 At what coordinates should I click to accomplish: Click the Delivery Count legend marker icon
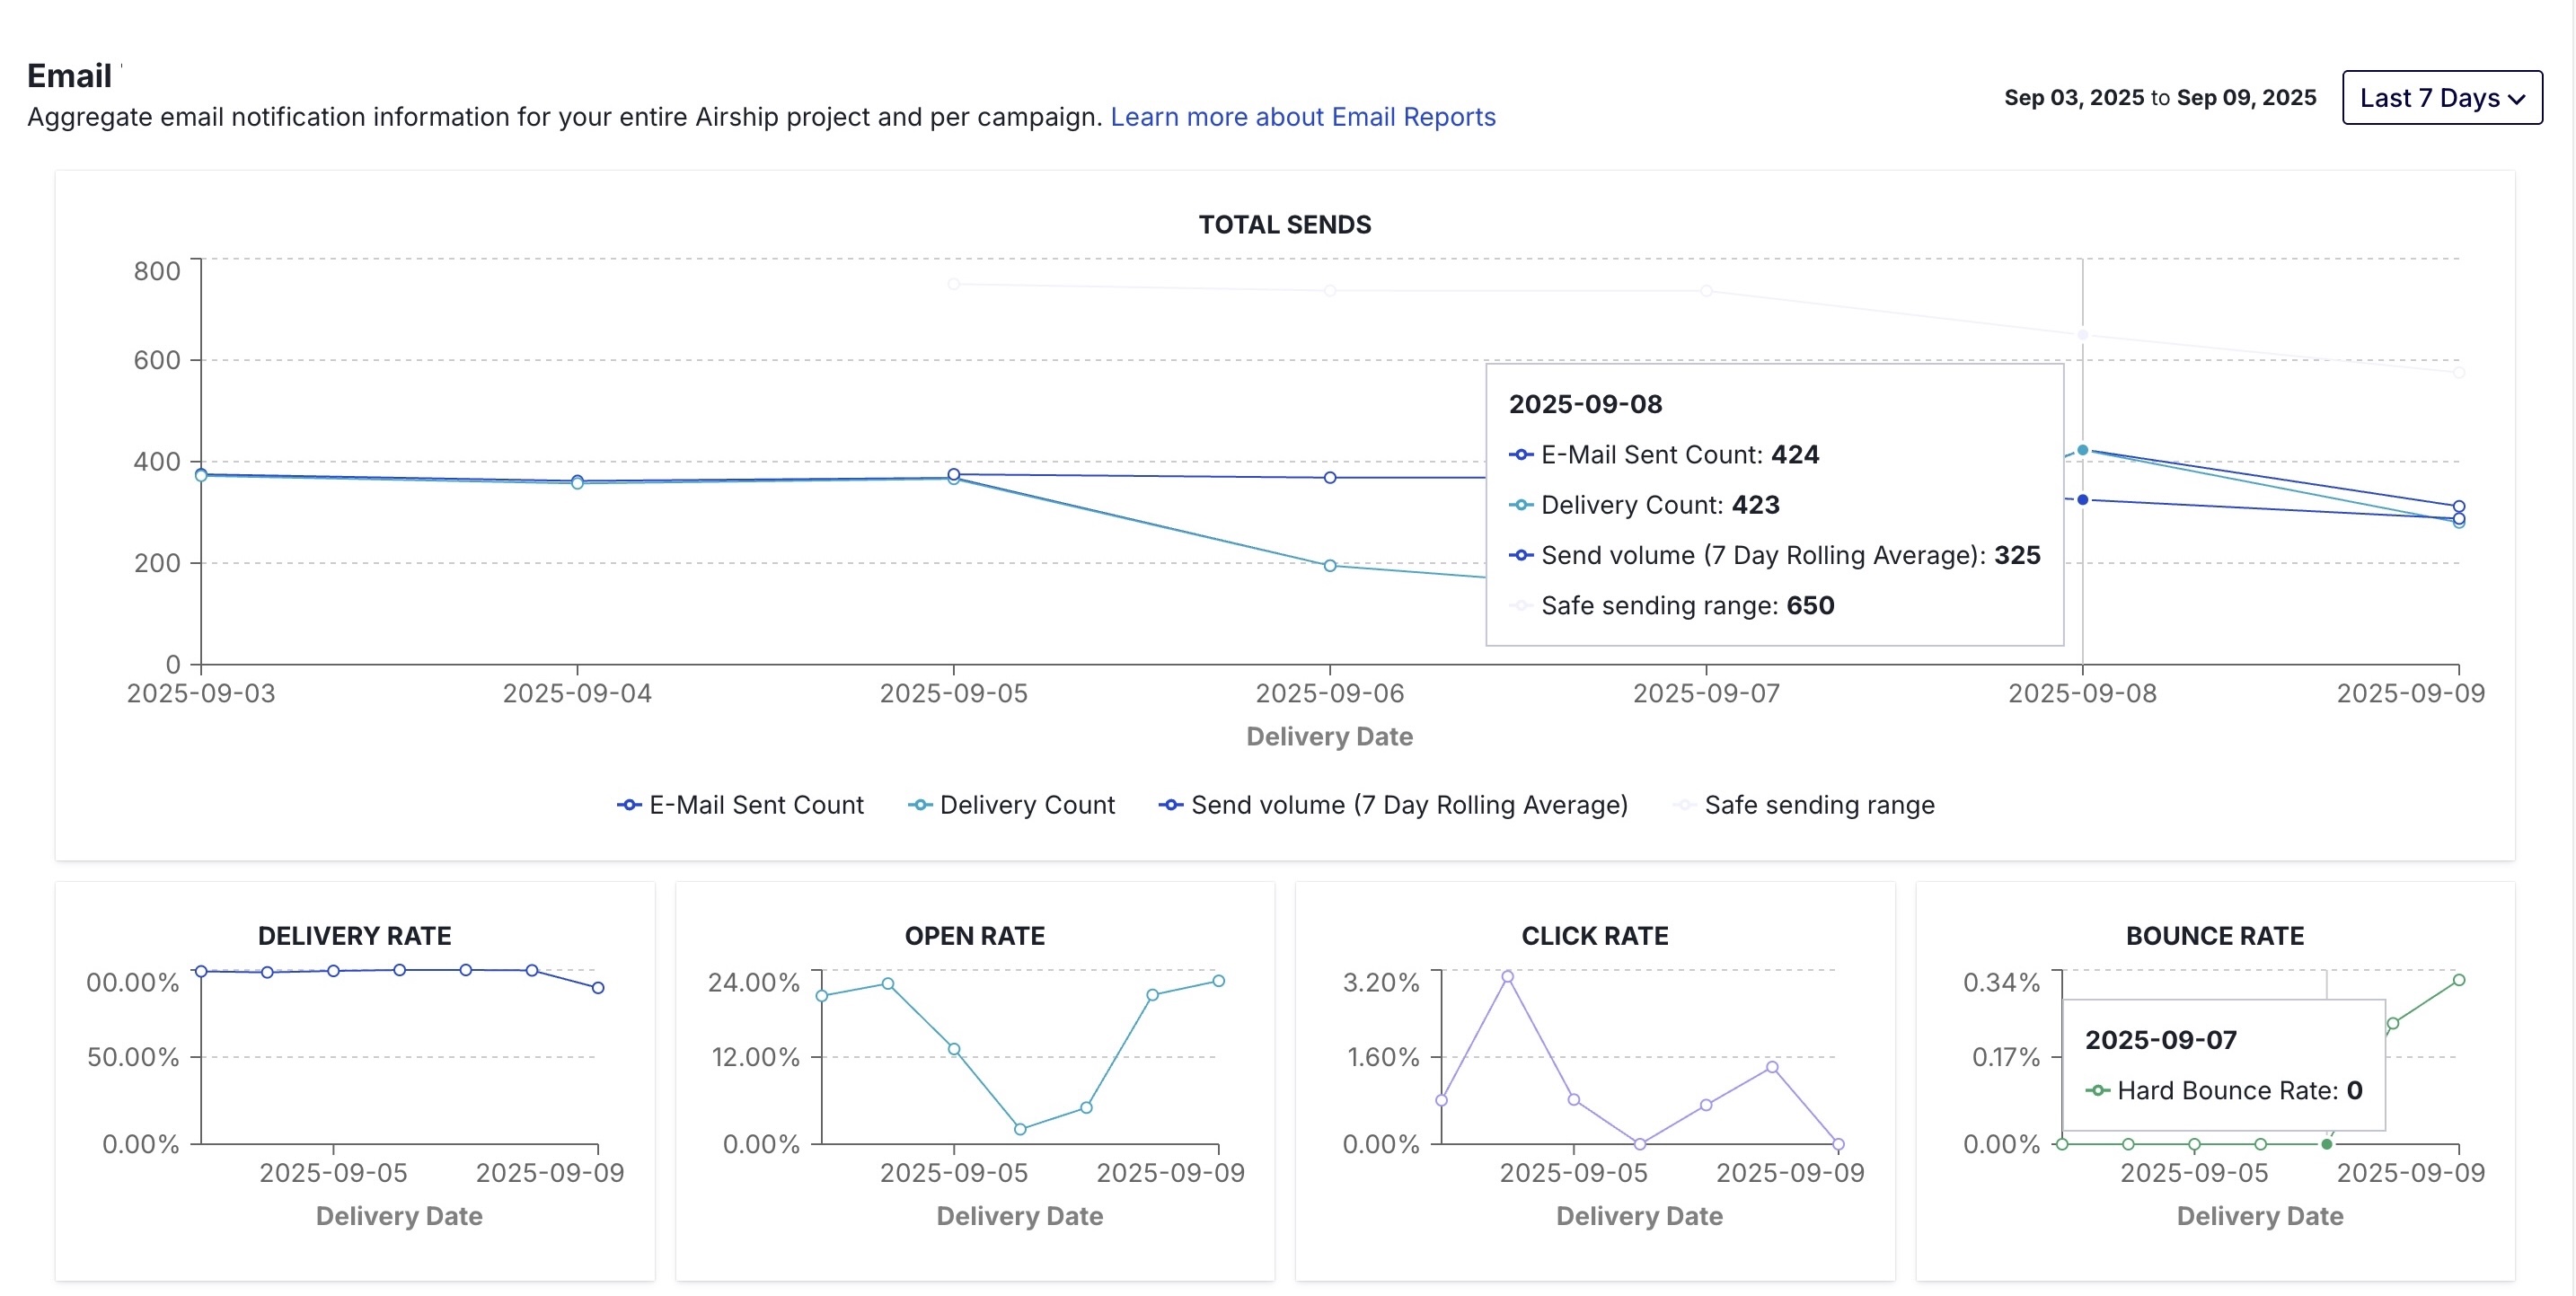(x=920, y=805)
